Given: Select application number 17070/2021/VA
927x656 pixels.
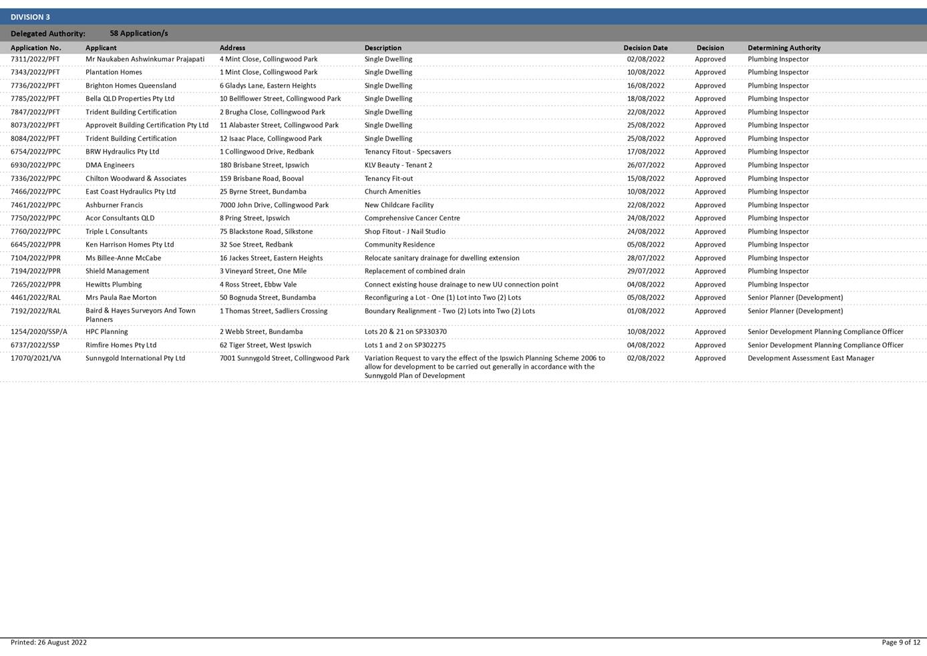Looking at the screenshot, I should [x=35, y=358].
